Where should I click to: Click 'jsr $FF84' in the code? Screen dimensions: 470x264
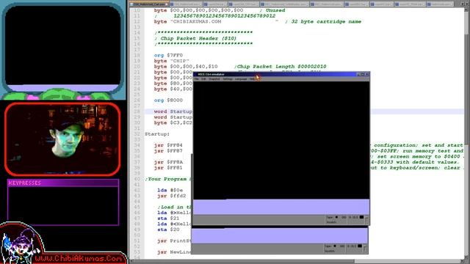pos(168,145)
